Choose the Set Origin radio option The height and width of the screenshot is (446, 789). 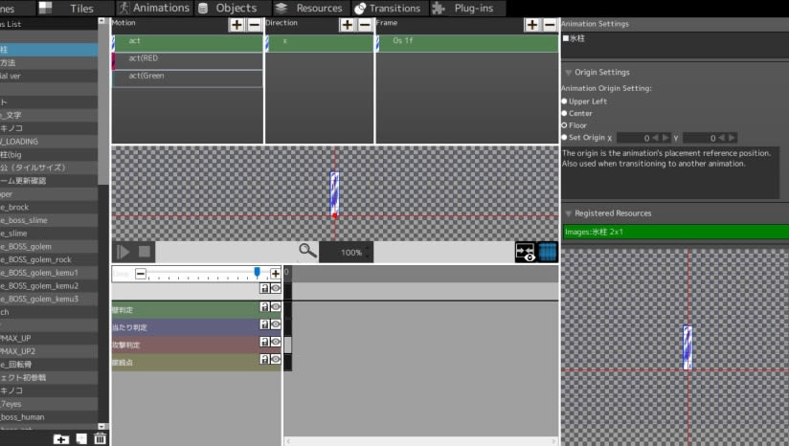point(564,137)
